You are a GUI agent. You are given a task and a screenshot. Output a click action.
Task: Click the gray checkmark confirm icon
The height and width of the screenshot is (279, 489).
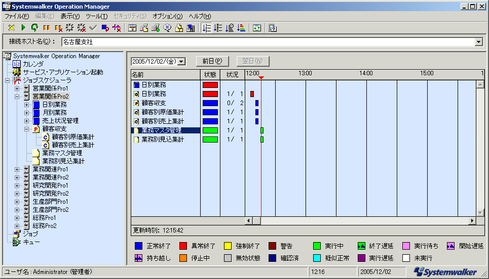pos(93,28)
